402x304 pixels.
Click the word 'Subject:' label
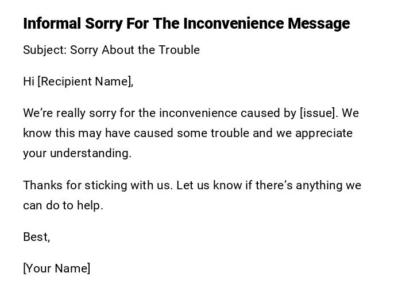(45, 50)
